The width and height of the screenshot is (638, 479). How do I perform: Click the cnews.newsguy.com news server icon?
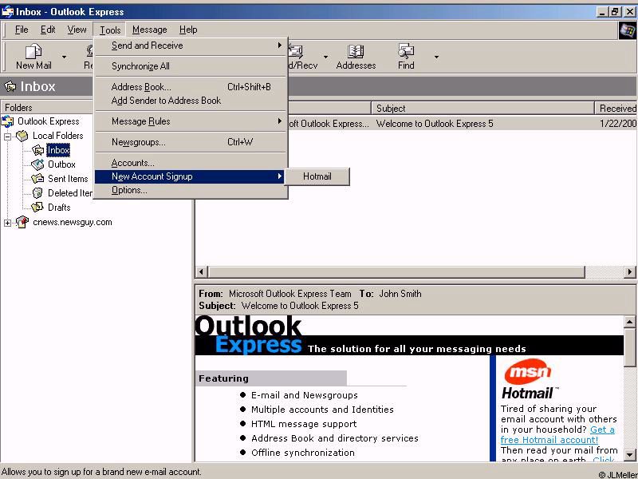pos(22,223)
